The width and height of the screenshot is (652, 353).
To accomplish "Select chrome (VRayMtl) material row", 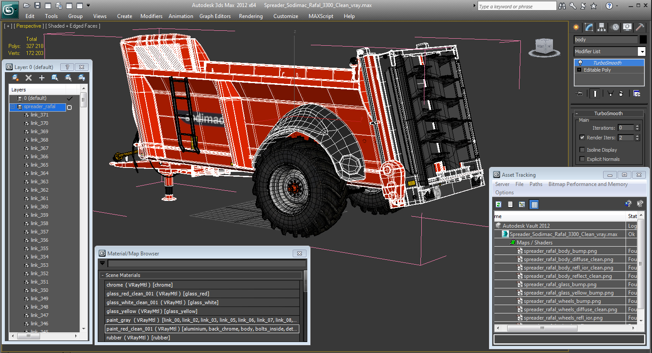I will pyautogui.click(x=202, y=285).
